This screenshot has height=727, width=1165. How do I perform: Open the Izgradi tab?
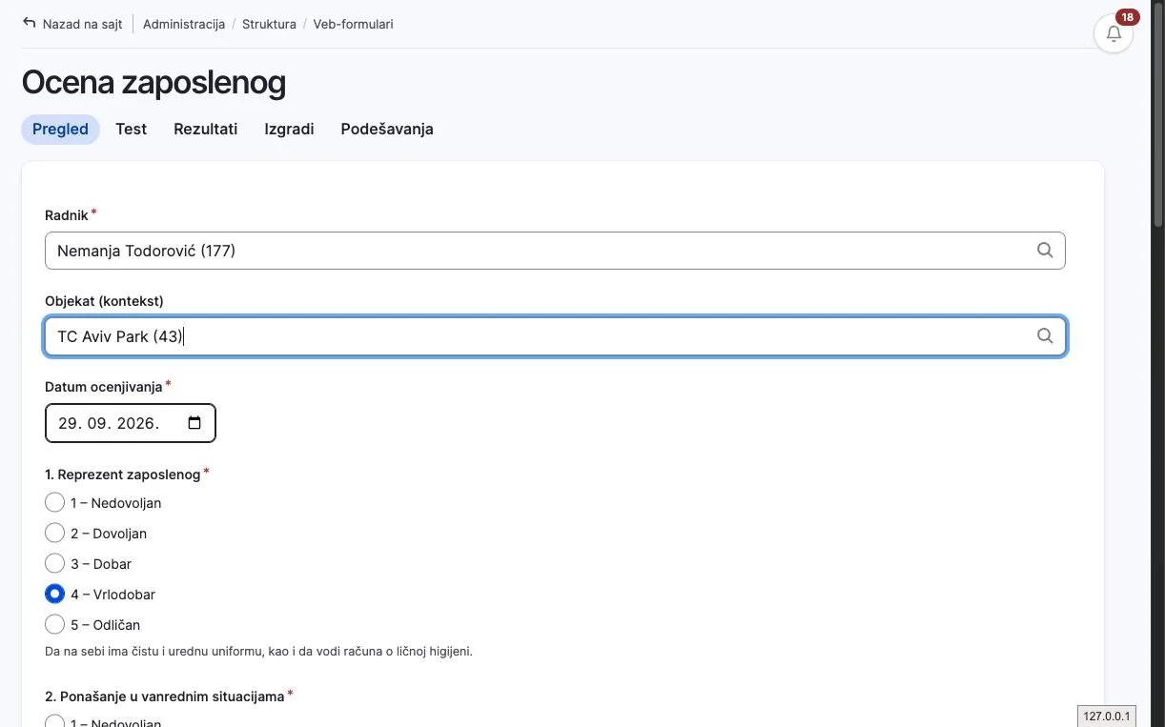289,129
